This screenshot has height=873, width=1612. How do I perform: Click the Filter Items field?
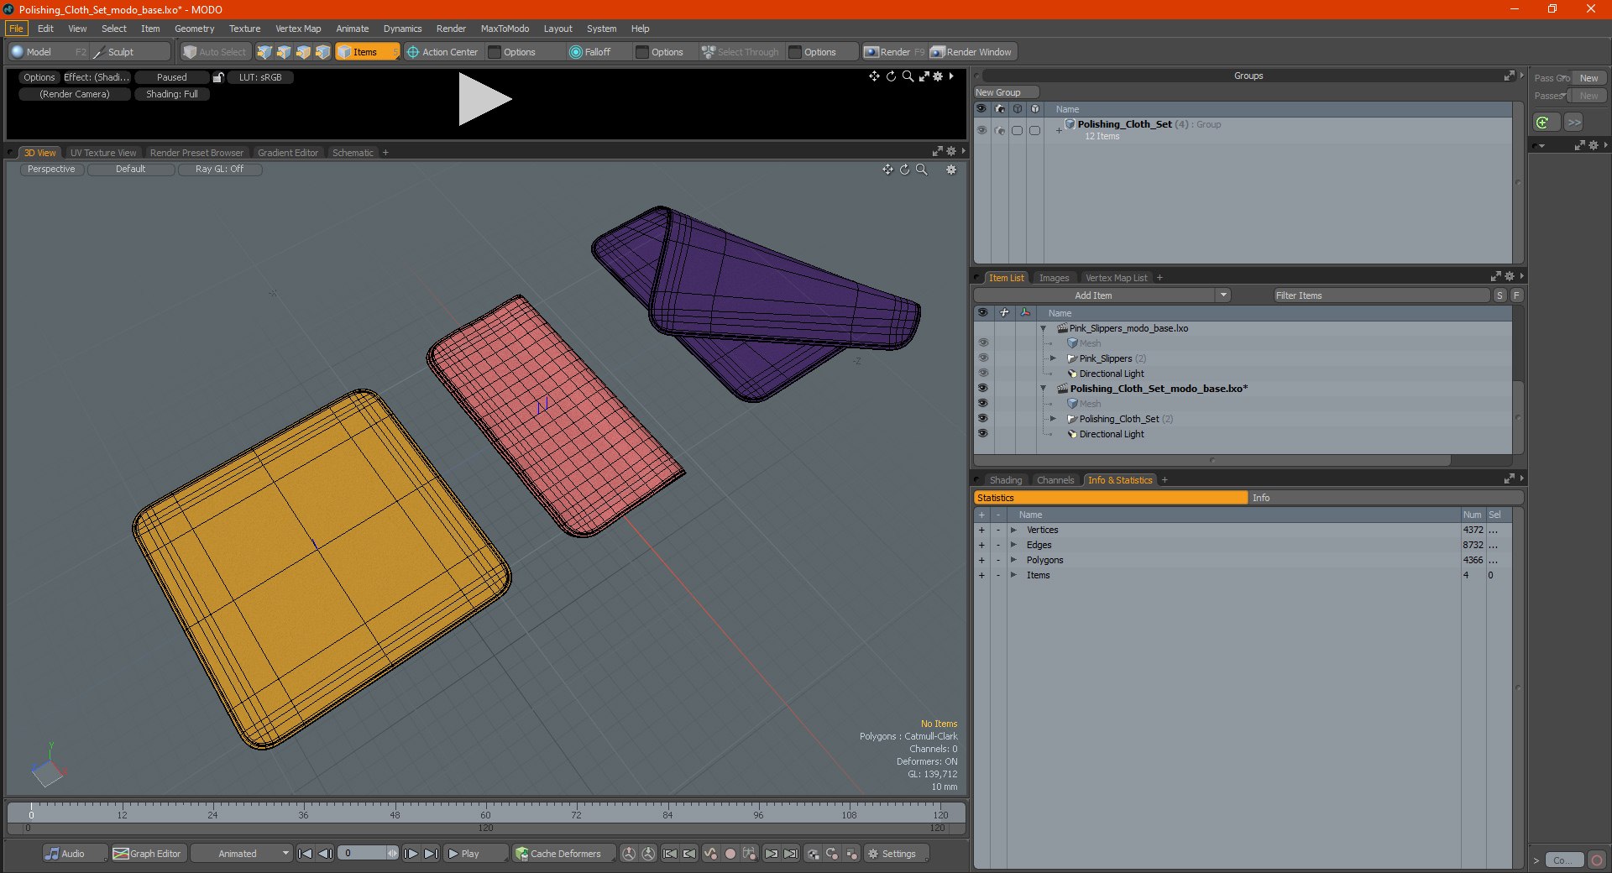(1380, 295)
